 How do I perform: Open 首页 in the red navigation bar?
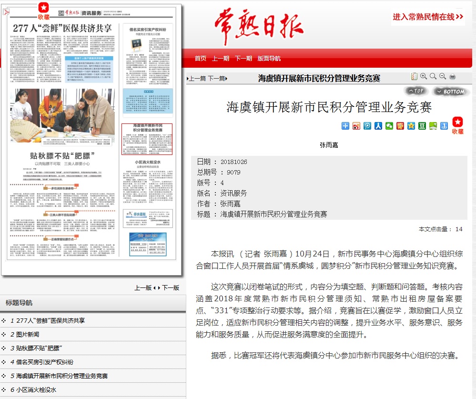pyautogui.click(x=200, y=58)
